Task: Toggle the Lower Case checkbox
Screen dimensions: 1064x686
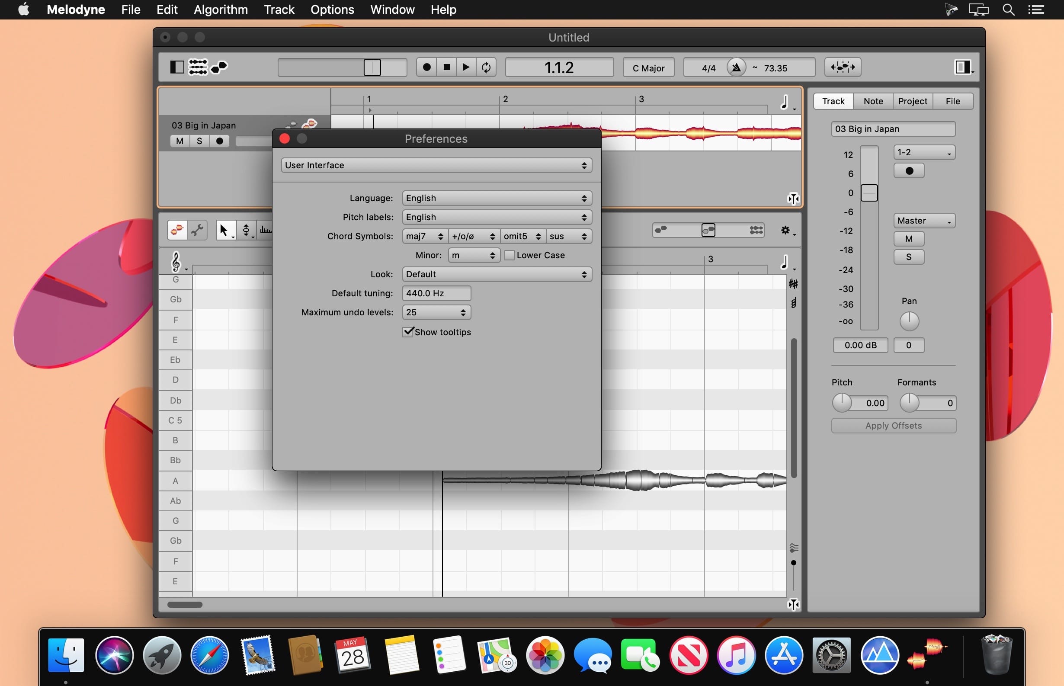Action: 510,255
